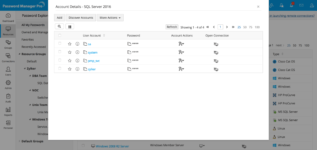Open connection for the pmp_svc account
This screenshot has height=150, width=317.
[216, 61]
